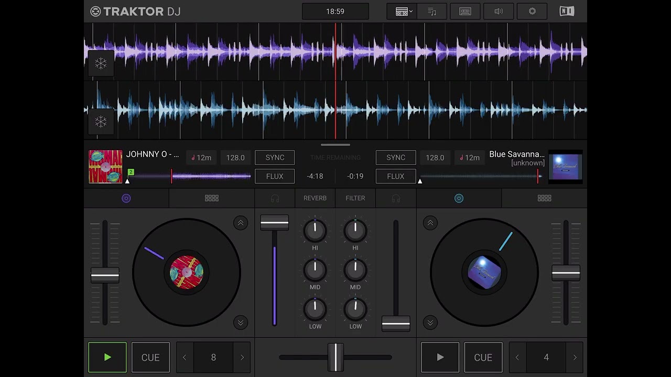Click the 18:59 clock display

click(x=335, y=12)
